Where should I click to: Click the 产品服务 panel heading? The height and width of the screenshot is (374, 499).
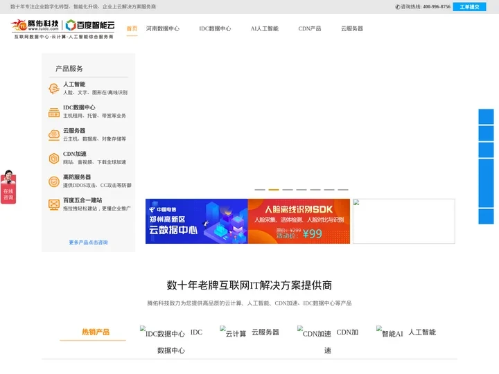click(x=69, y=69)
